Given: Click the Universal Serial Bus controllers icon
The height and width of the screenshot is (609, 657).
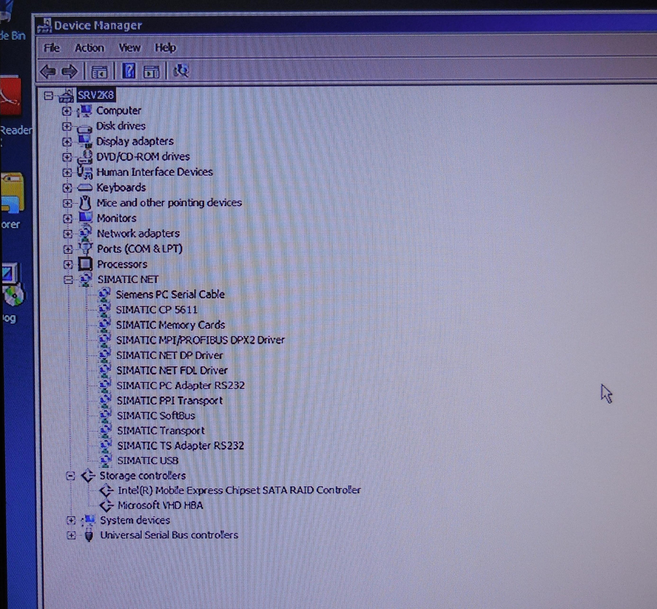Looking at the screenshot, I should [89, 535].
